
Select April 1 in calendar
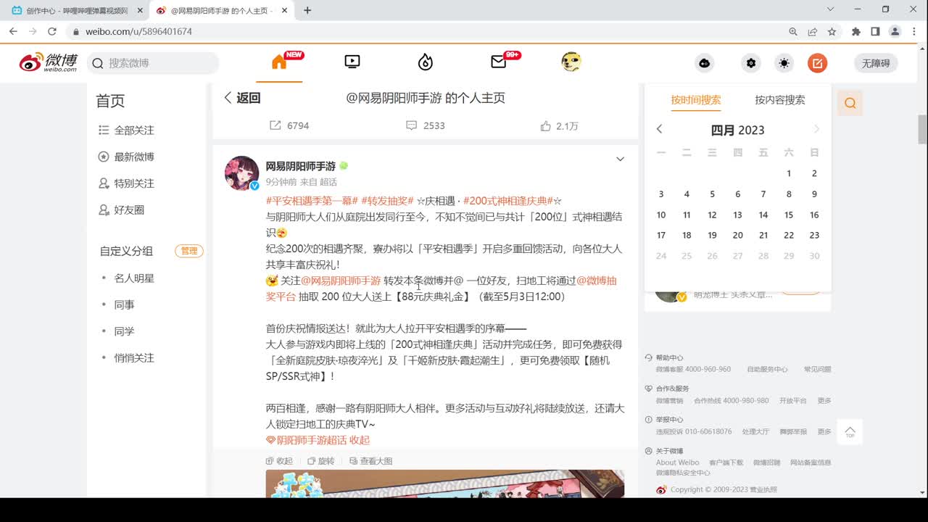pyautogui.click(x=789, y=173)
